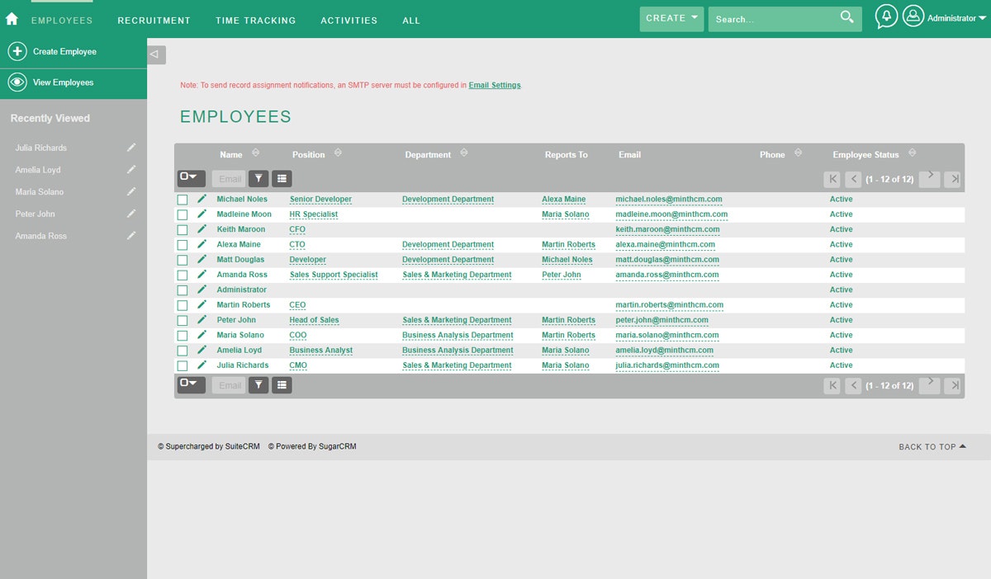Click the edit pencil for Keith Maroon row

[x=202, y=228]
